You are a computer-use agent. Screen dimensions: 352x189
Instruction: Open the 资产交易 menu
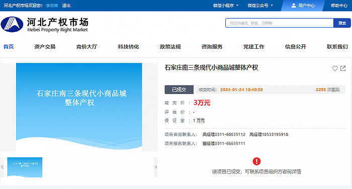pyautogui.click(x=45, y=46)
